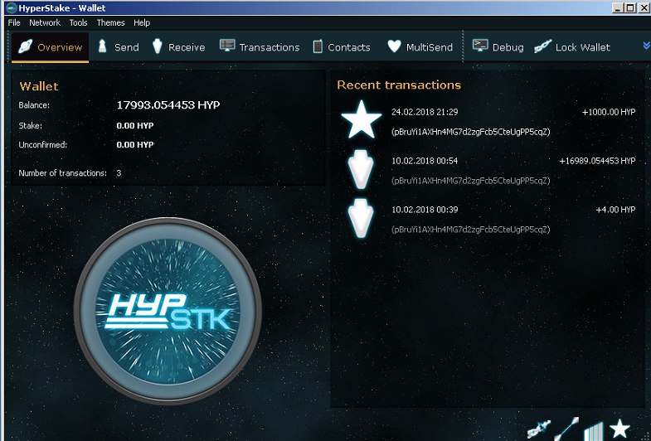Click the received arrow icon for 10.02.2018 00:54
The image size is (651, 441).
361,169
